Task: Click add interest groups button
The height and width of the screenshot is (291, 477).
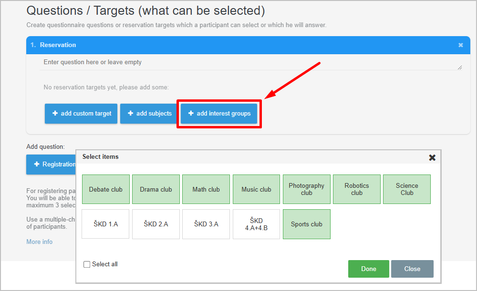Action: pyautogui.click(x=219, y=114)
